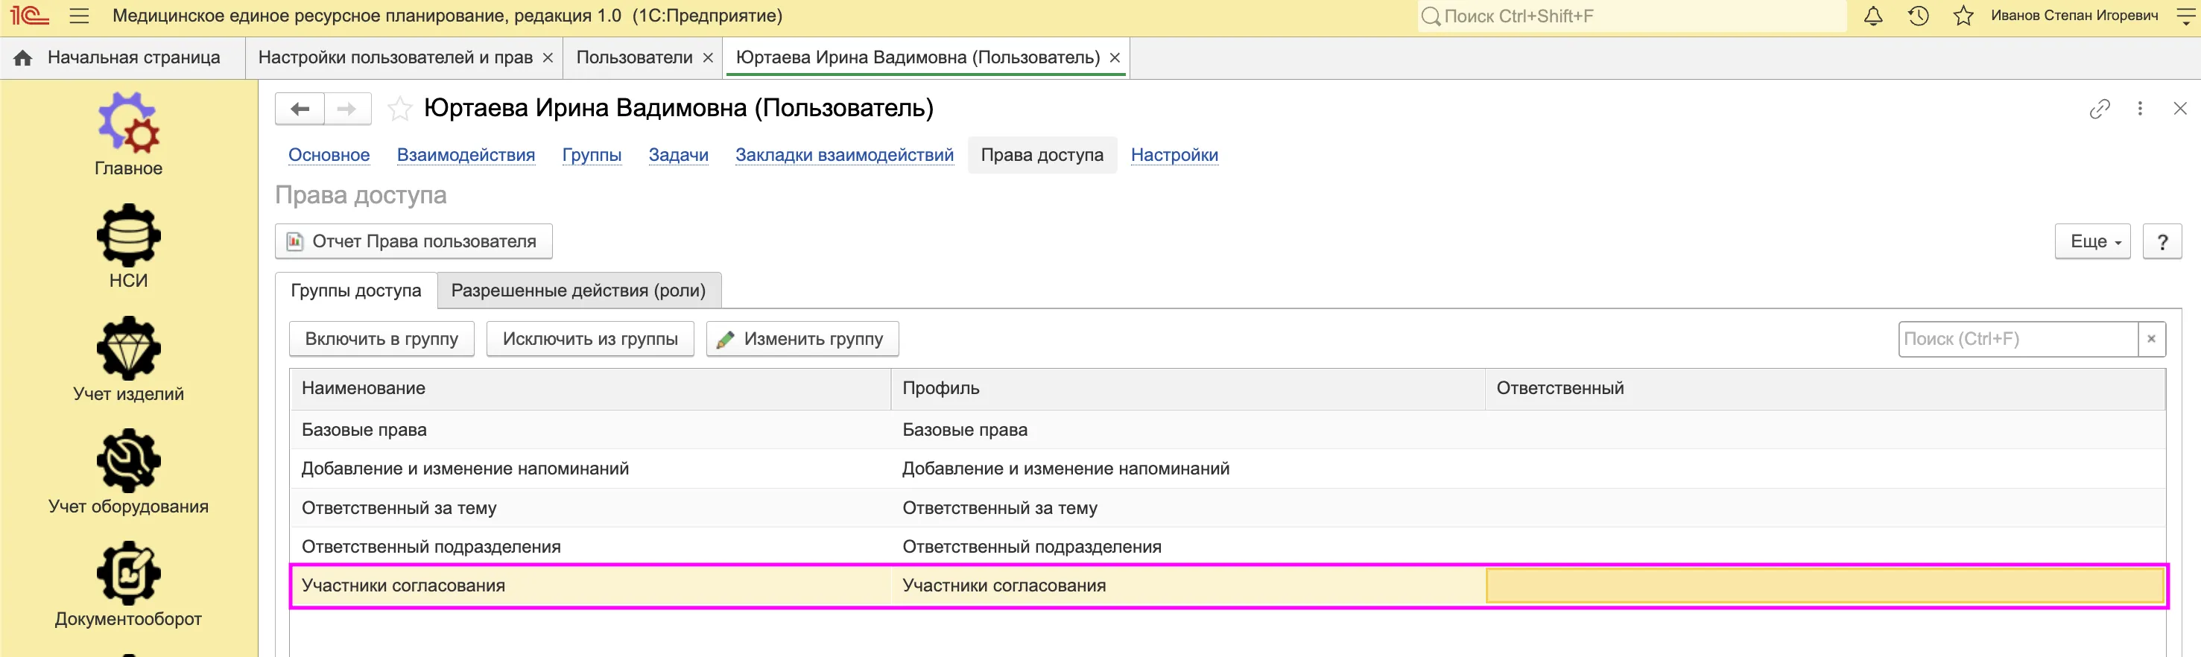
Task: Click the table search field
Action: tap(2017, 339)
